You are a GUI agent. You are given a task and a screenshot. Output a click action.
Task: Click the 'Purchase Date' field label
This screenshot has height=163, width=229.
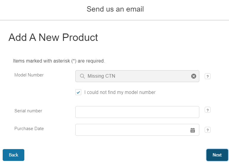click(x=29, y=129)
